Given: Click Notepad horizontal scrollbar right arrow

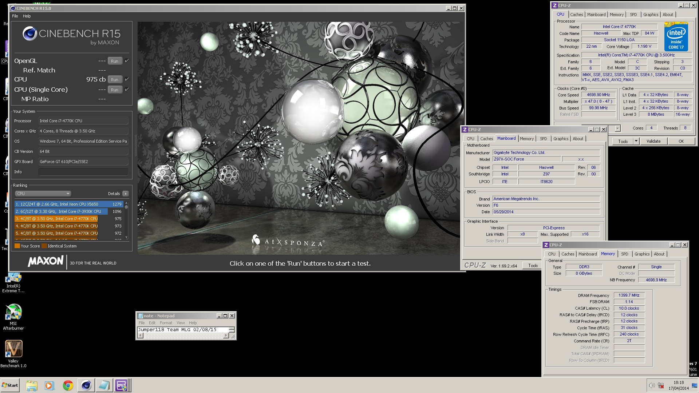Looking at the screenshot, I should point(226,336).
